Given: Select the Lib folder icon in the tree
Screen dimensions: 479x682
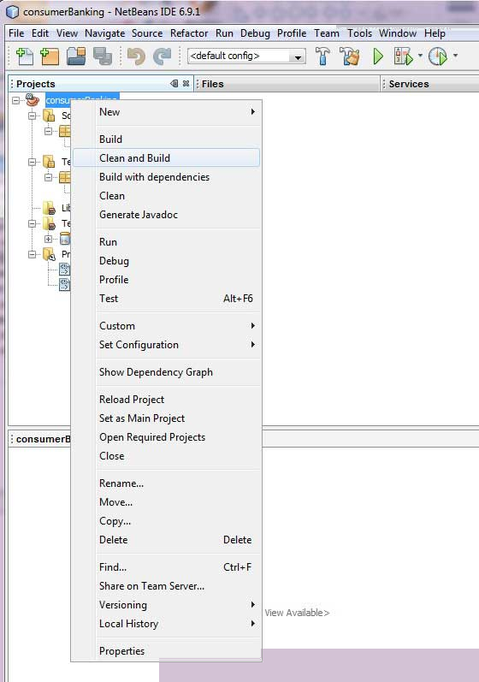Looking at the screenshot, I should [49, 208].
